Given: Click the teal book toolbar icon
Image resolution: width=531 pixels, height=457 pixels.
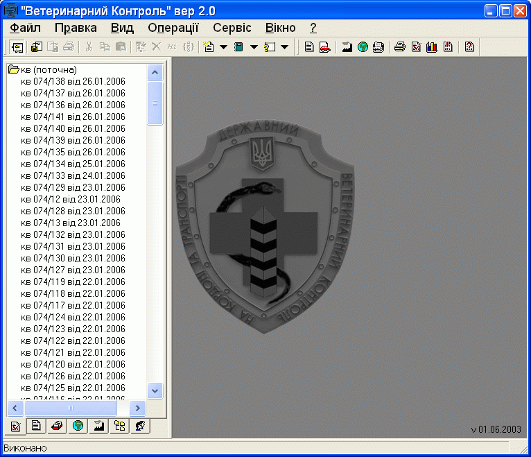Looking at the screenshot, I should click(238, 46).
